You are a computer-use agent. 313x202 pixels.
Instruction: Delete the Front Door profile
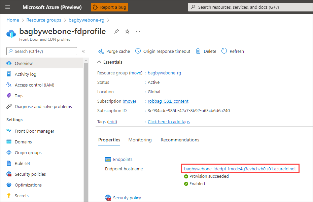[x=206, y=51]
